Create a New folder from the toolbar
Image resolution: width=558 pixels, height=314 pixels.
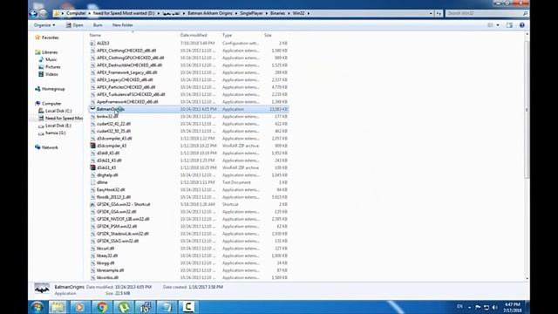(x=122, y=25)
